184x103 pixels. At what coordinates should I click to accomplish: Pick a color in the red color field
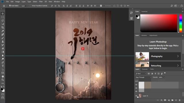click(x=159, y=23)
